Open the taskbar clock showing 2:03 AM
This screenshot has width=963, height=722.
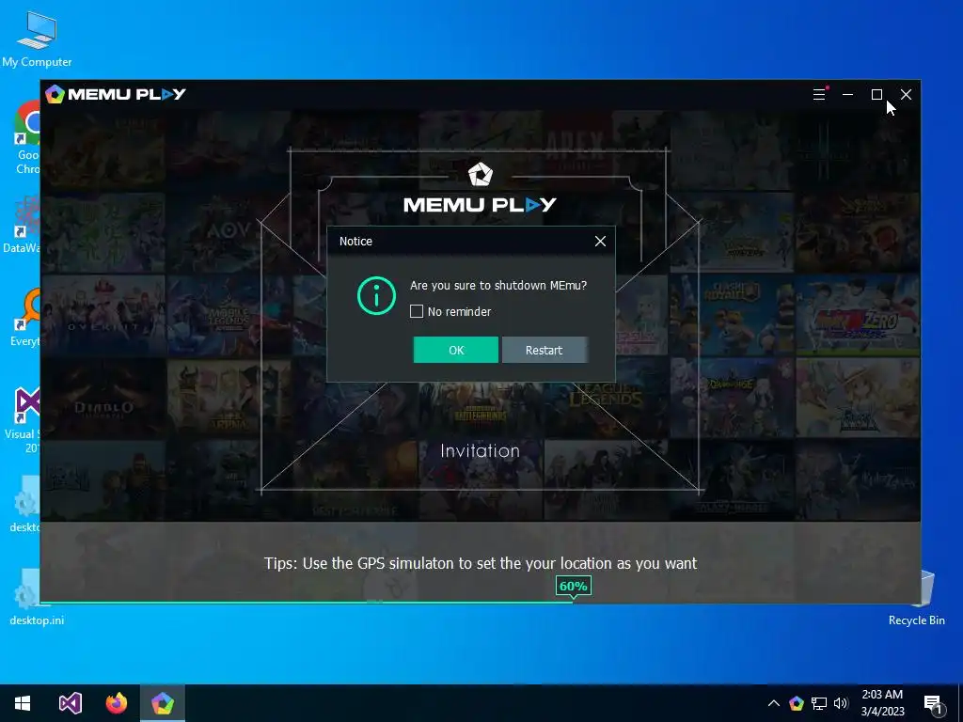(x=882, y=703)
